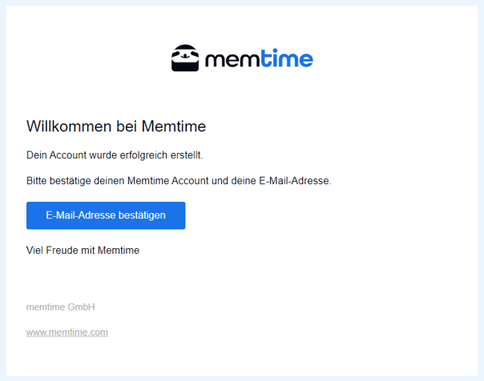
Task: Select the black "mem" part of logo
Action: [x=232, y=59]
